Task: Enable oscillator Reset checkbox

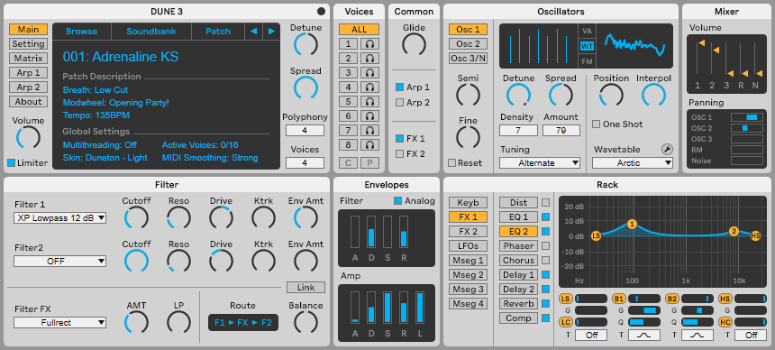Action: (451, 163)
